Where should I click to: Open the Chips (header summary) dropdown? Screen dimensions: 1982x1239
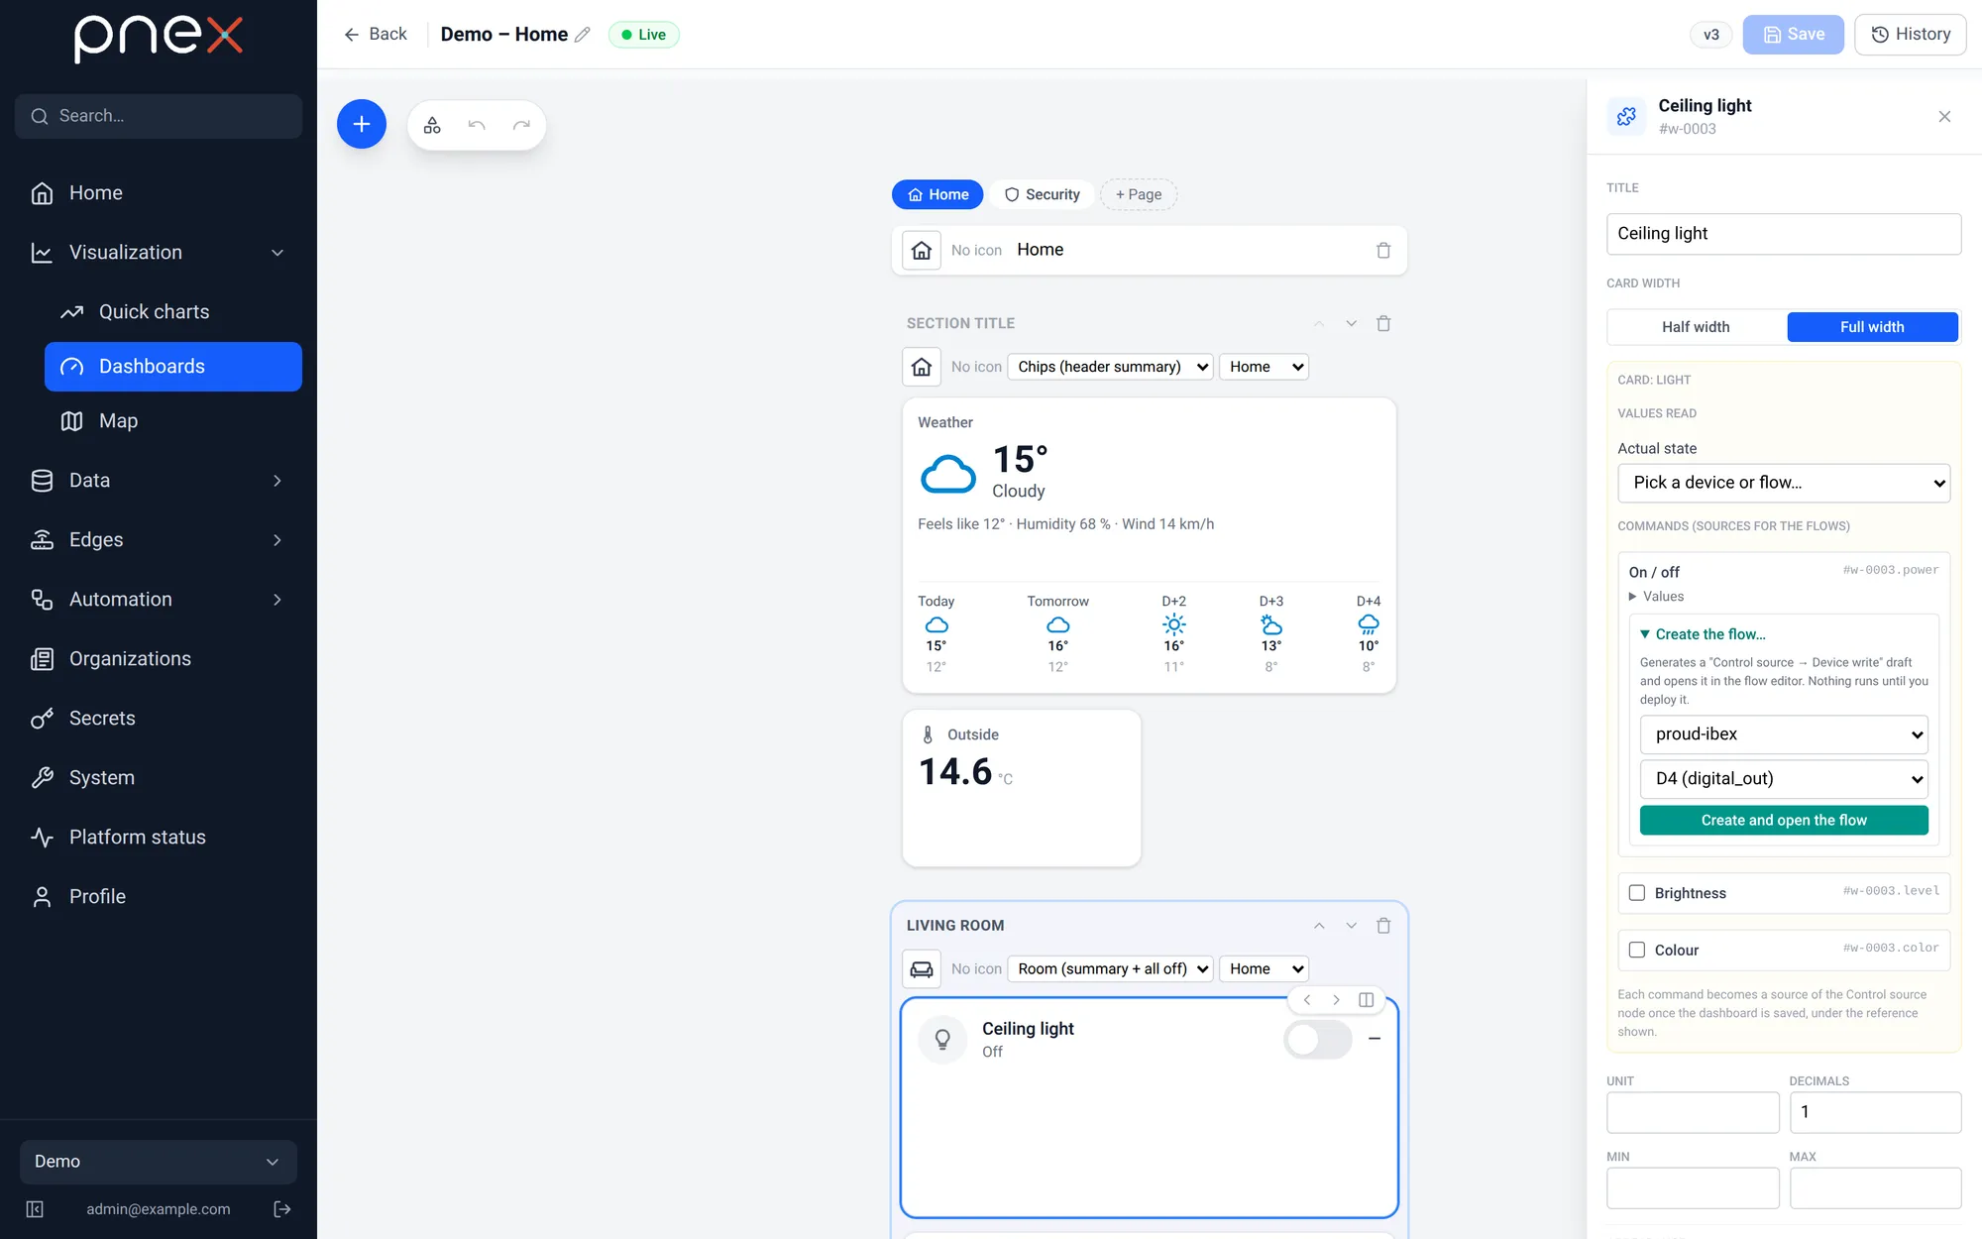[x=1110, y=367]
